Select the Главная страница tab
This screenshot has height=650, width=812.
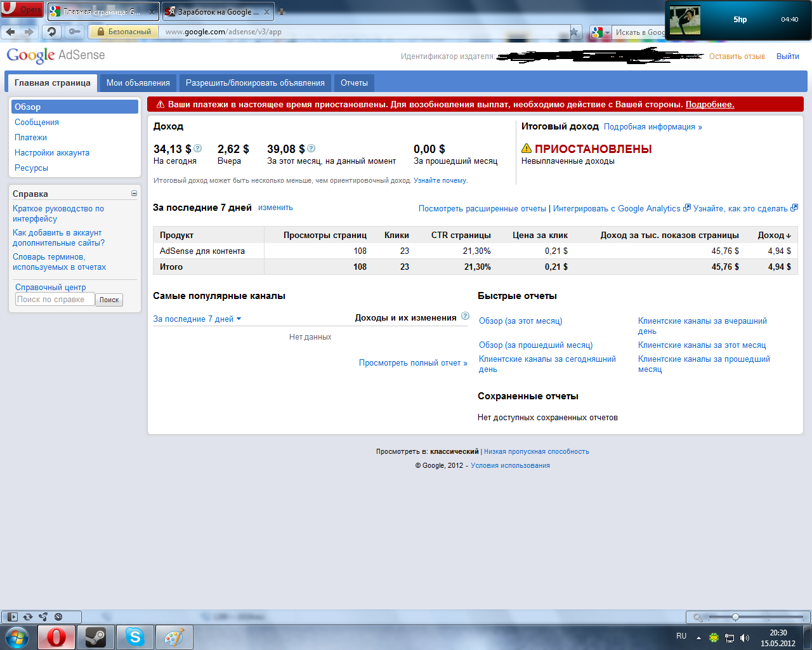coord(53,83)
